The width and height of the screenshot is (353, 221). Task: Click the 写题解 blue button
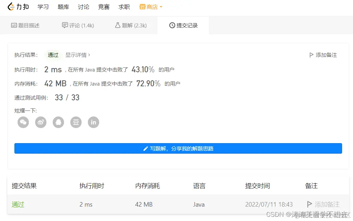(178, 148)
